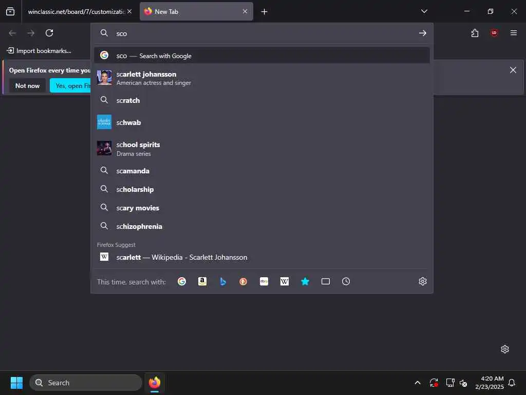Close the winclassic.net tab
The height and width of the screenshot is (395, 526).
pyautogui.click(x=129, y=11)
